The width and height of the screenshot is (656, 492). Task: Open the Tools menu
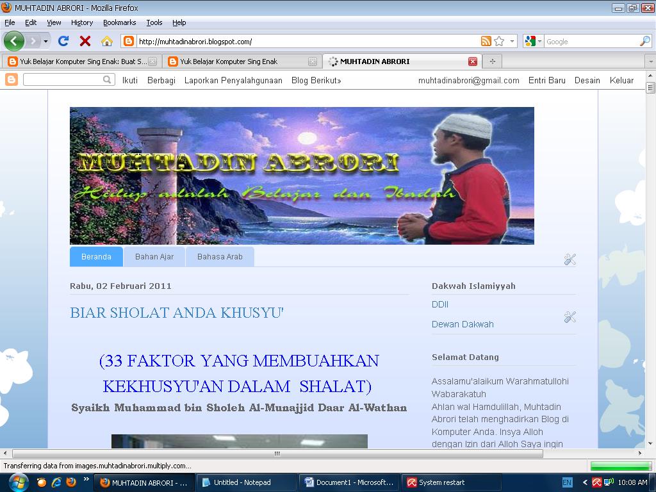(x=154, y=22)
